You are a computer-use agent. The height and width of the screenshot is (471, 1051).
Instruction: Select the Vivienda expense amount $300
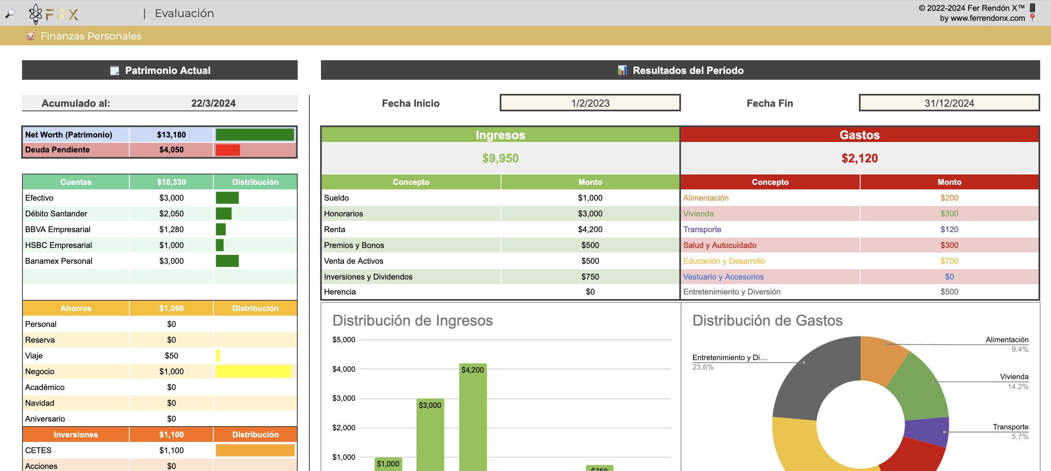949,213
